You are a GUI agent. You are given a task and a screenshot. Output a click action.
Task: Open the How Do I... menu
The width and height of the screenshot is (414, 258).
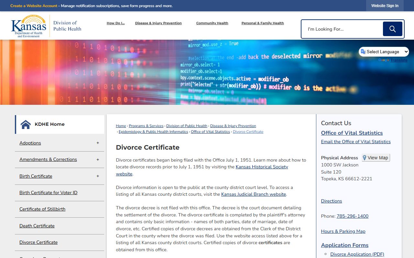(x=115, y=23)
